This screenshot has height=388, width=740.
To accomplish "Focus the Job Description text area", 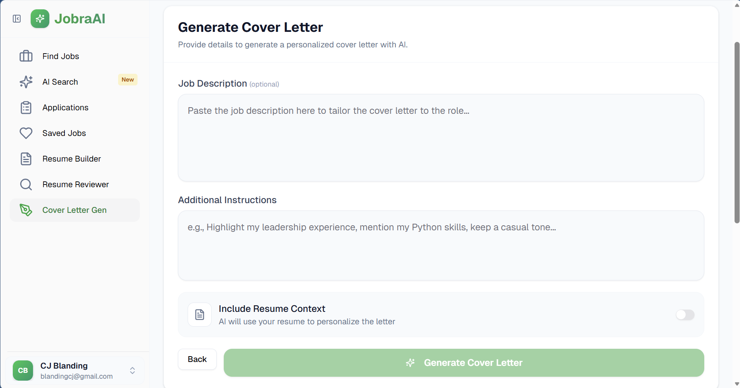I will pos(441,138).
